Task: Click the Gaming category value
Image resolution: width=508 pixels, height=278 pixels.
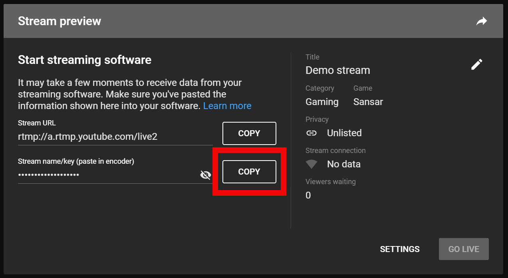Action: pyautogui.click(x=322, y=102)
